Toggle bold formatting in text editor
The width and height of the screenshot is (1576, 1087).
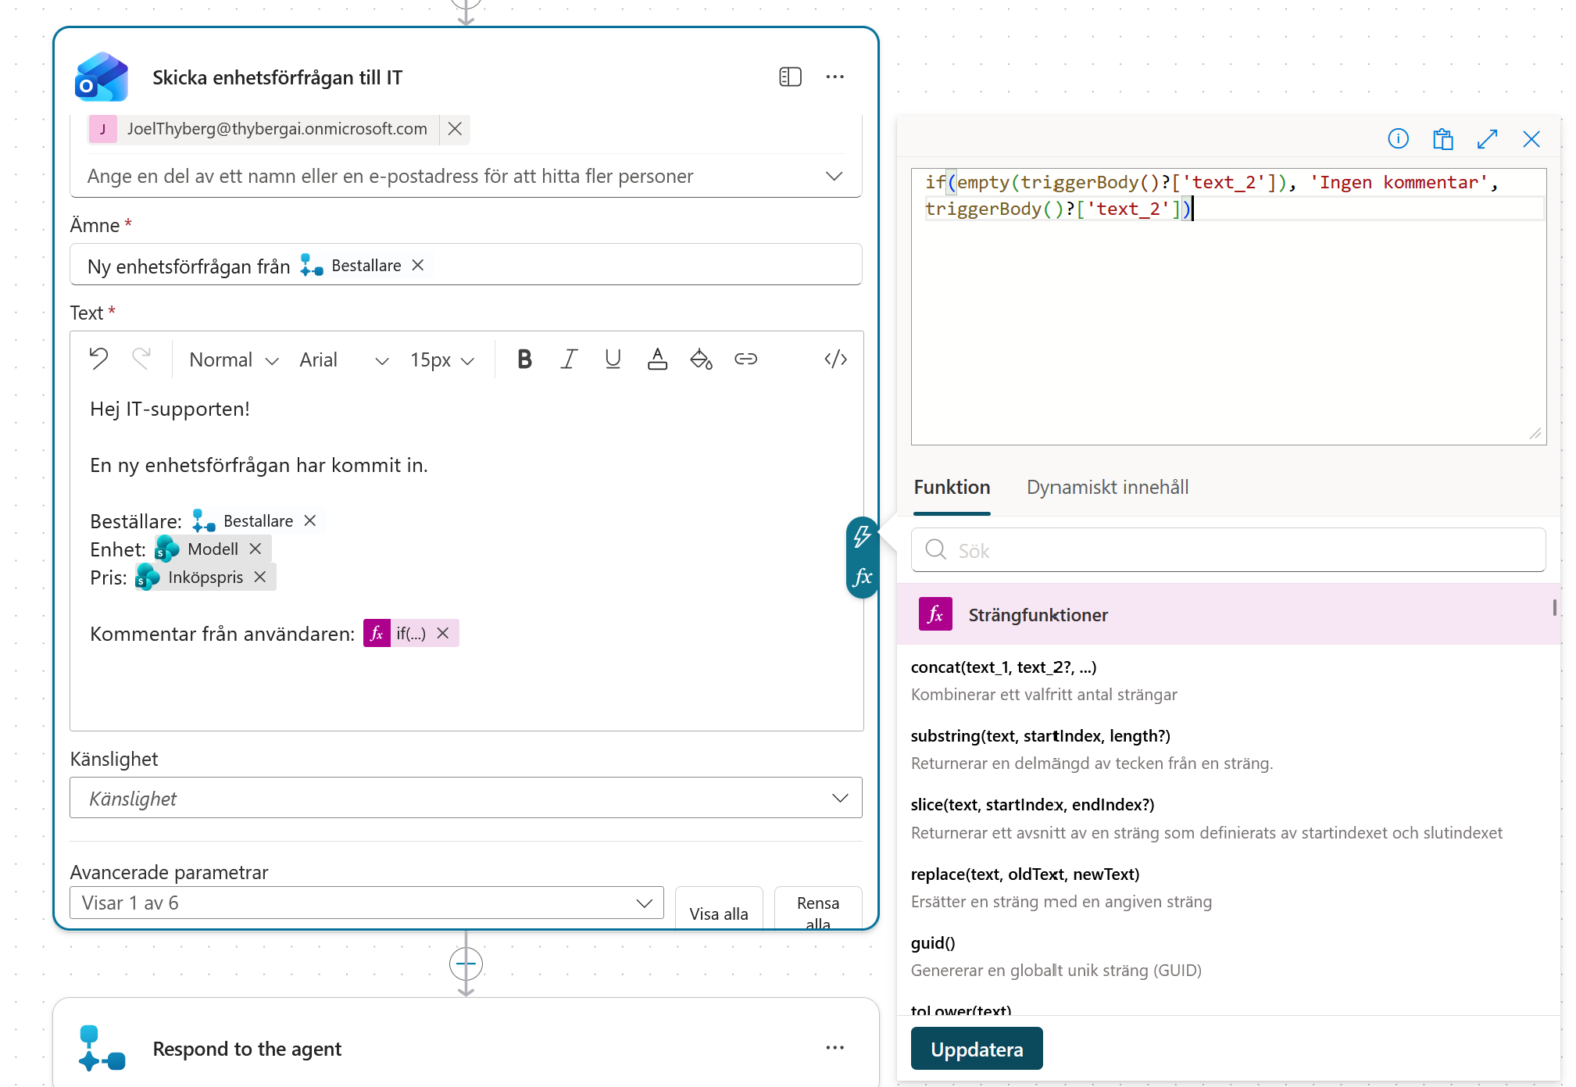tap(524, 359)
